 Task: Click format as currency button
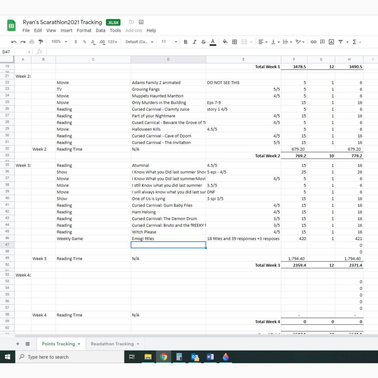(76, 42)
